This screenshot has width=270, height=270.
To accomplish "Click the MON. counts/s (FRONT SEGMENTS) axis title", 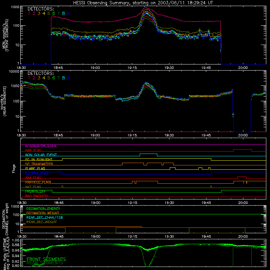I will tap(5, 35).
